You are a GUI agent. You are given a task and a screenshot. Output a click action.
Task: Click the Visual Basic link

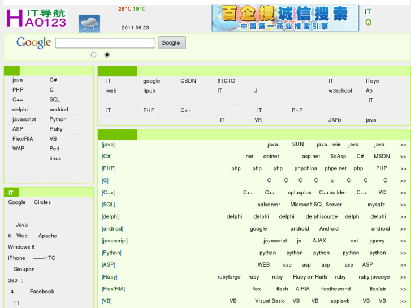(270, 301)
